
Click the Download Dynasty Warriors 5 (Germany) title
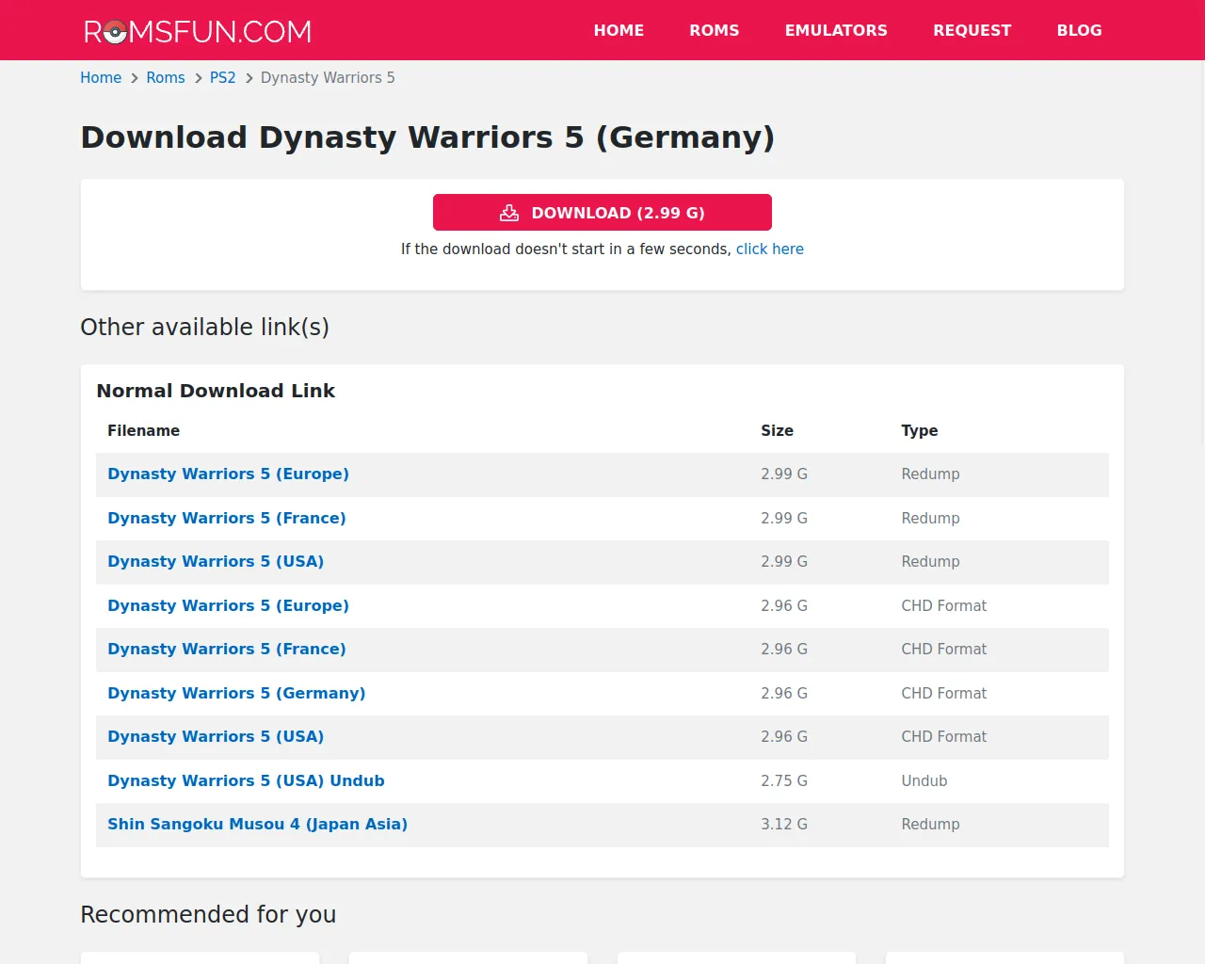(x=427, y=137)
